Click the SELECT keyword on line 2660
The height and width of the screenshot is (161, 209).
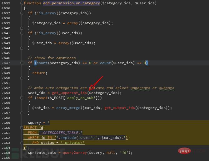click(30, 128)
